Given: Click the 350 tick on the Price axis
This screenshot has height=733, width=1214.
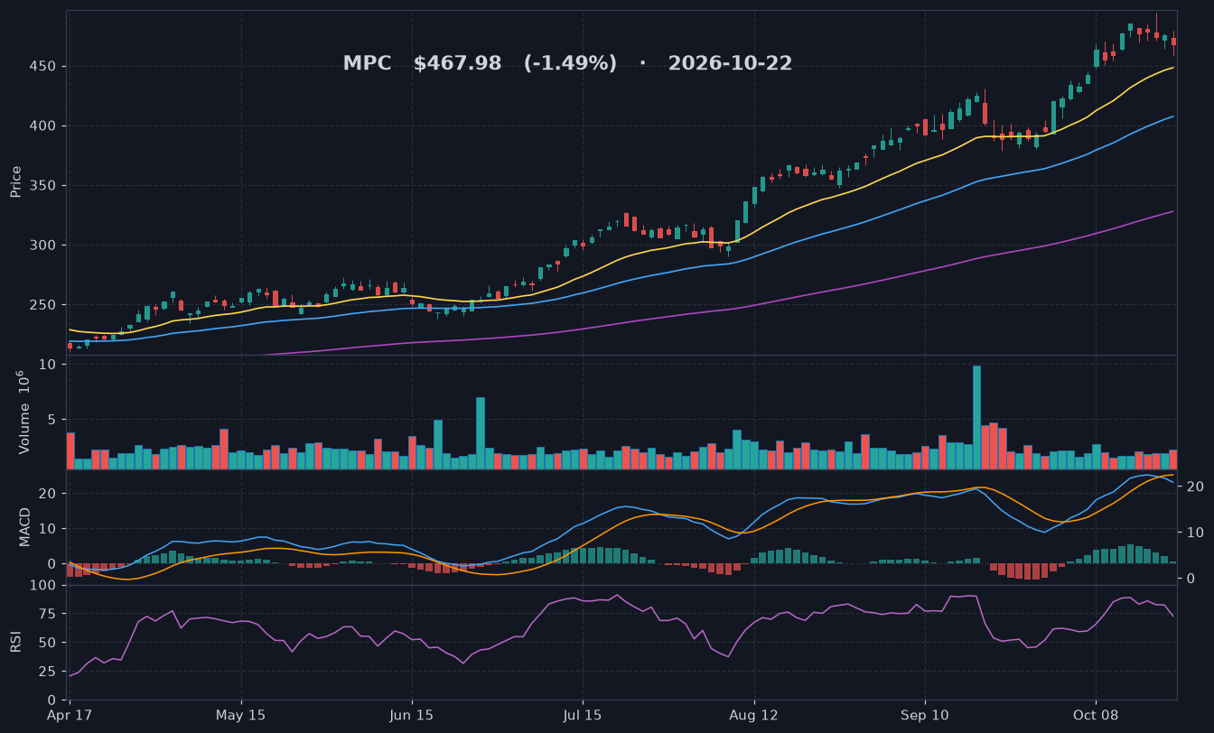Looking at the screenshot, I should click(45, 186).
